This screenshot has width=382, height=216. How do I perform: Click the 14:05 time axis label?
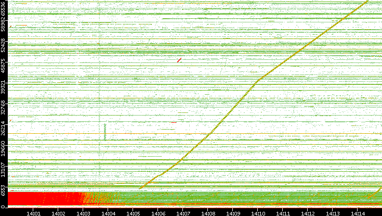point(133,213)
